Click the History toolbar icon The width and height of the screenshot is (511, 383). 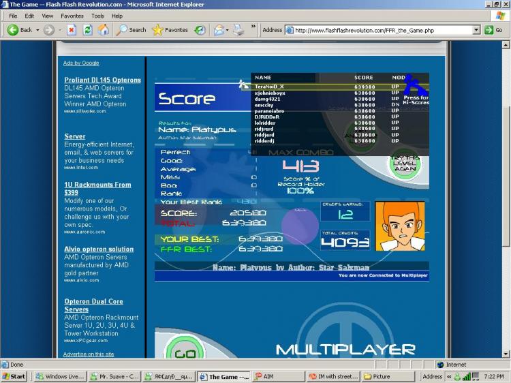pos(200,30)
